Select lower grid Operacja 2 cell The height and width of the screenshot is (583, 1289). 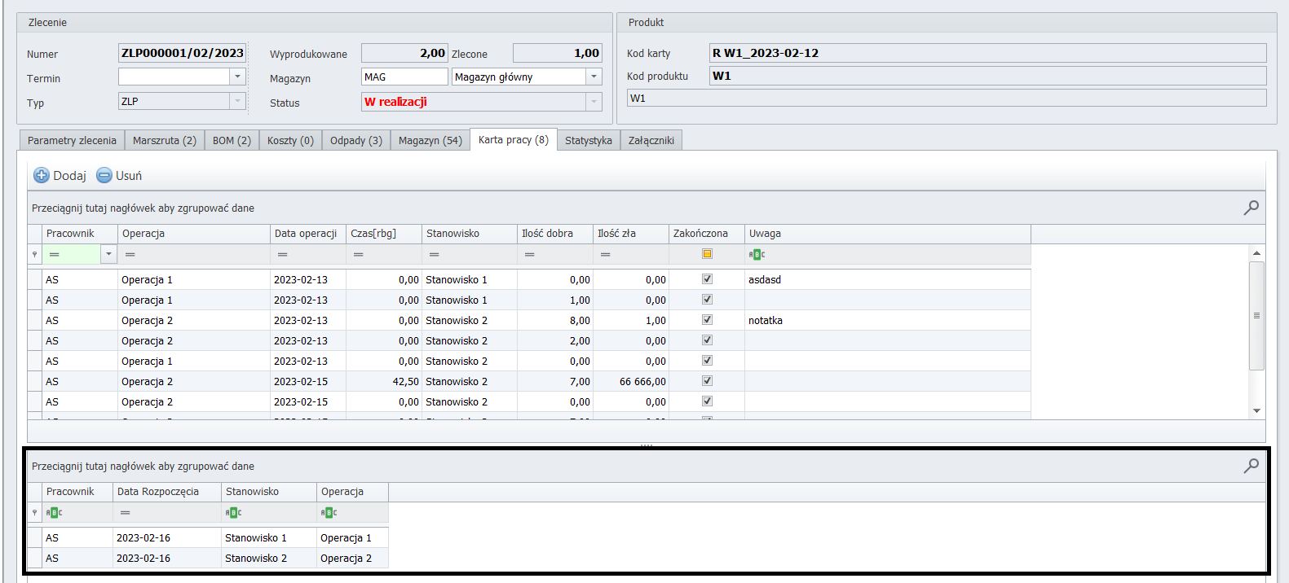[x=352, y=558]
